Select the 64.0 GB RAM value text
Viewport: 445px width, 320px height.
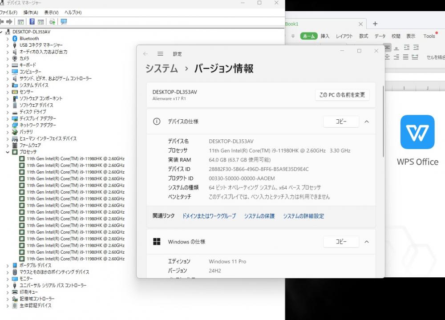(239, 160)
